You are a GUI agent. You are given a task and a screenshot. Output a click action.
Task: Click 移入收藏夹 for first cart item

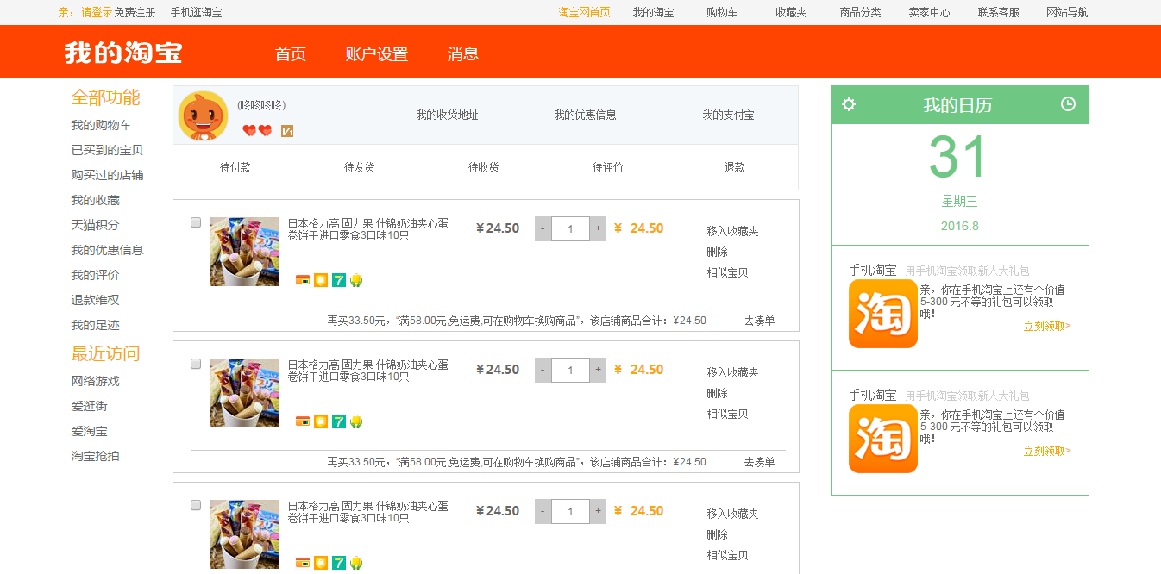(x=732, y=231)
